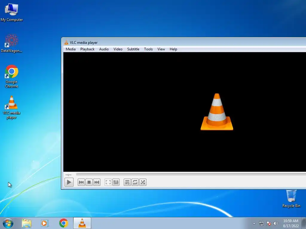Select VLC media player desktop shortcut
This screenshot has height=229, width=306.
(12, 107)
